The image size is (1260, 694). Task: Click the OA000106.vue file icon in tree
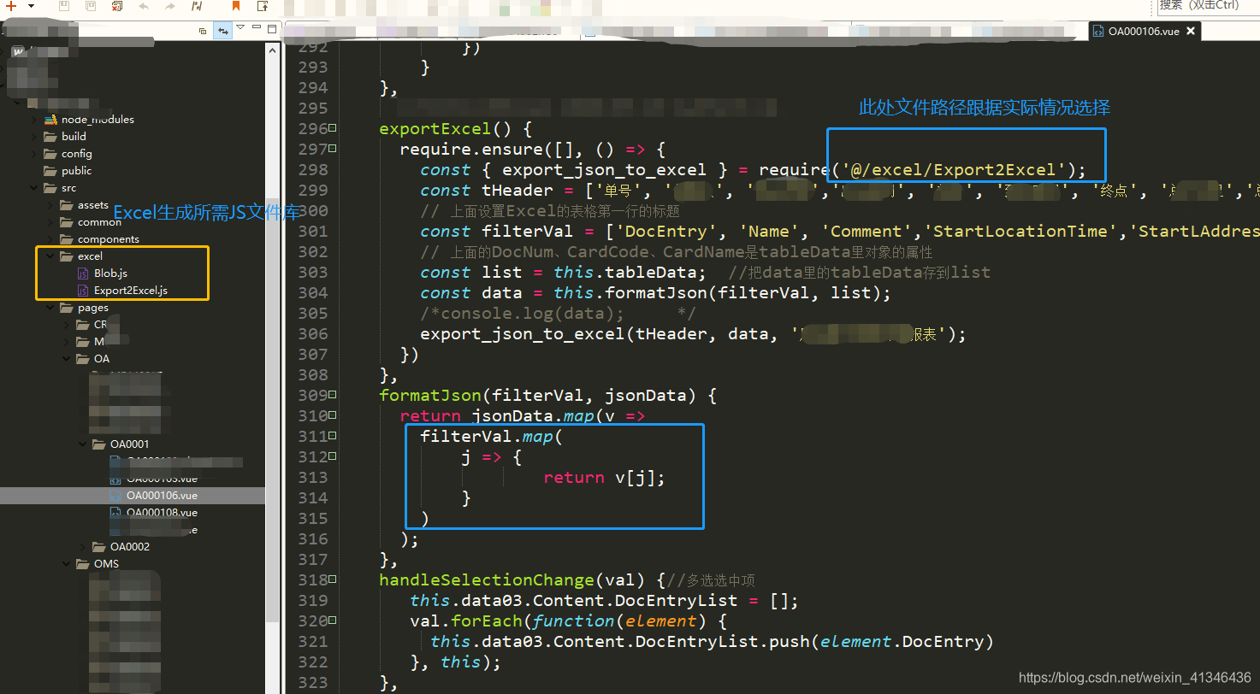116,496
